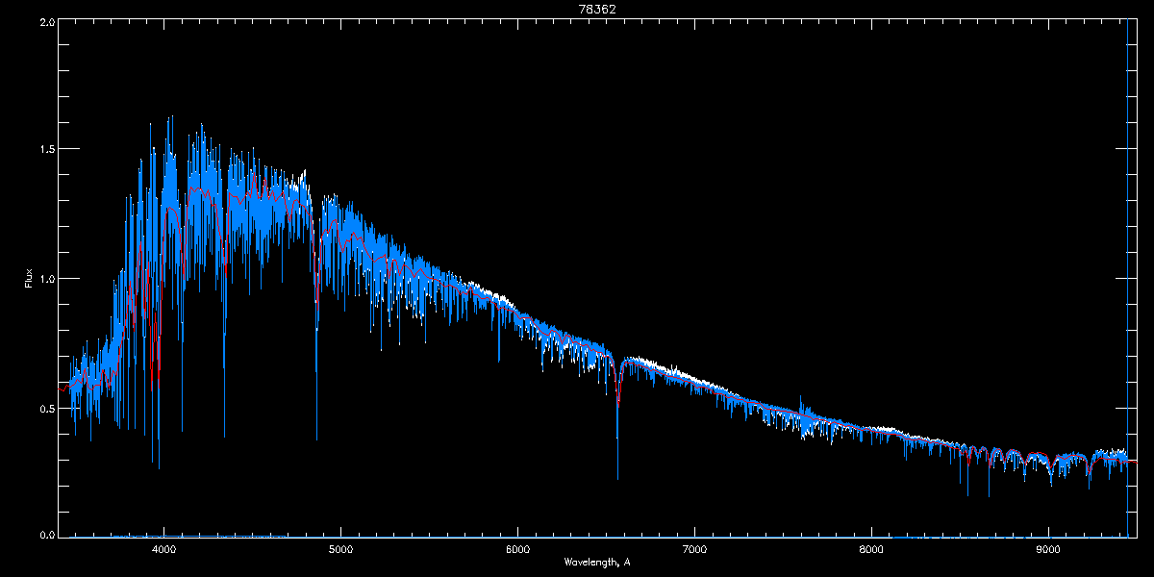Click the Flux axis label
The height and width of the screenshot is (577, 1154).
pyautogui.click(x=29, y=279)
